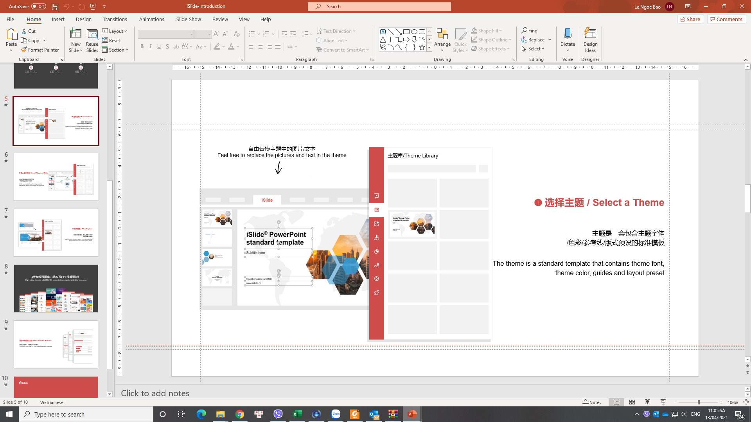Open Quick Styles gallery
This screenshot has width=751, height=422.
click(460, 40)
